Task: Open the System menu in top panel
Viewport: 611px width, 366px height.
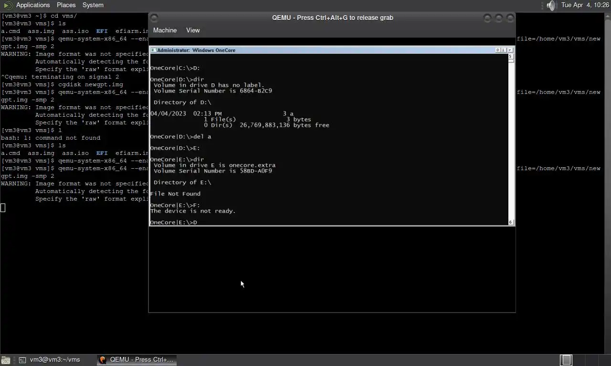Action: click(x=93, y=5)
